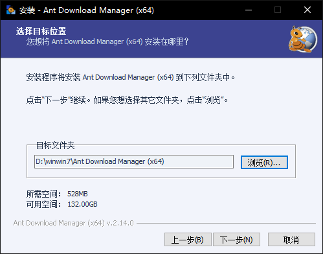Click version text v.2.14.0
323x254 pixels.
(x=120, y=223)
